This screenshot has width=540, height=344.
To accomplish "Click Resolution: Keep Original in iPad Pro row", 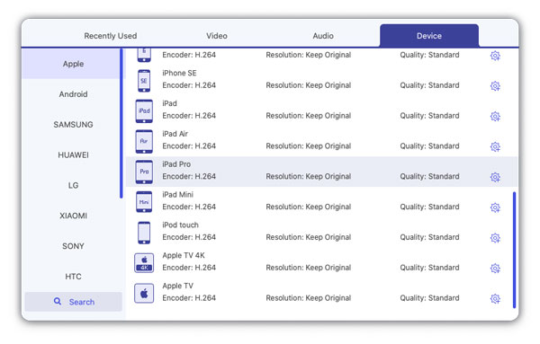I will point(309,176).
